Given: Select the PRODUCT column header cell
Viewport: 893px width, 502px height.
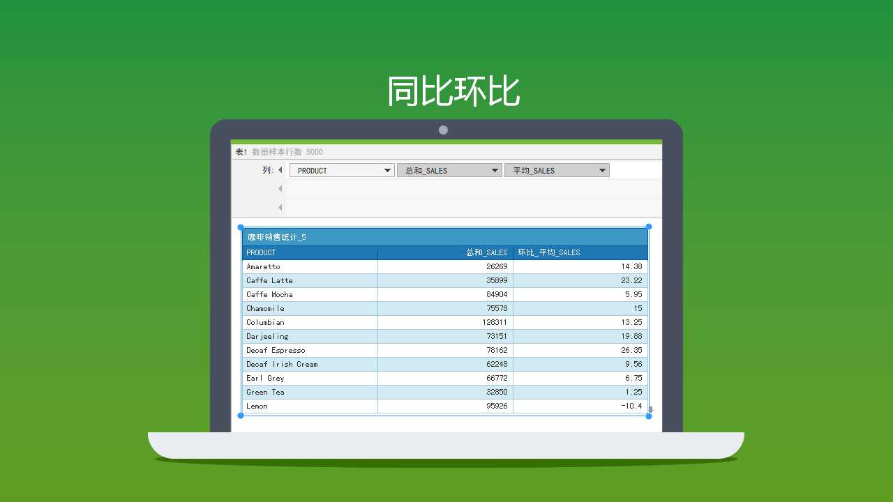Looking at the screenshot, I should pyautogui.click(x=310, y=252).
